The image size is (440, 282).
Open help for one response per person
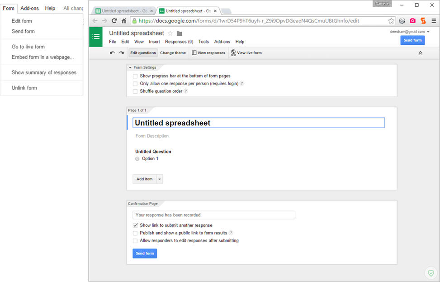(242, 83)
